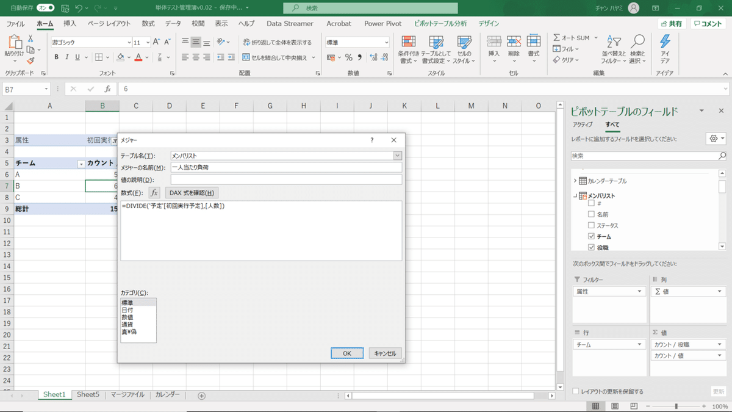Check the ステータス field checkbox
Screen dimensions: 732x412
591,225
